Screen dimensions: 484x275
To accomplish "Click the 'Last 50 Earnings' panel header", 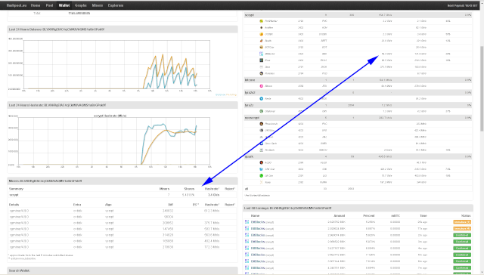I will pos(358,208).
